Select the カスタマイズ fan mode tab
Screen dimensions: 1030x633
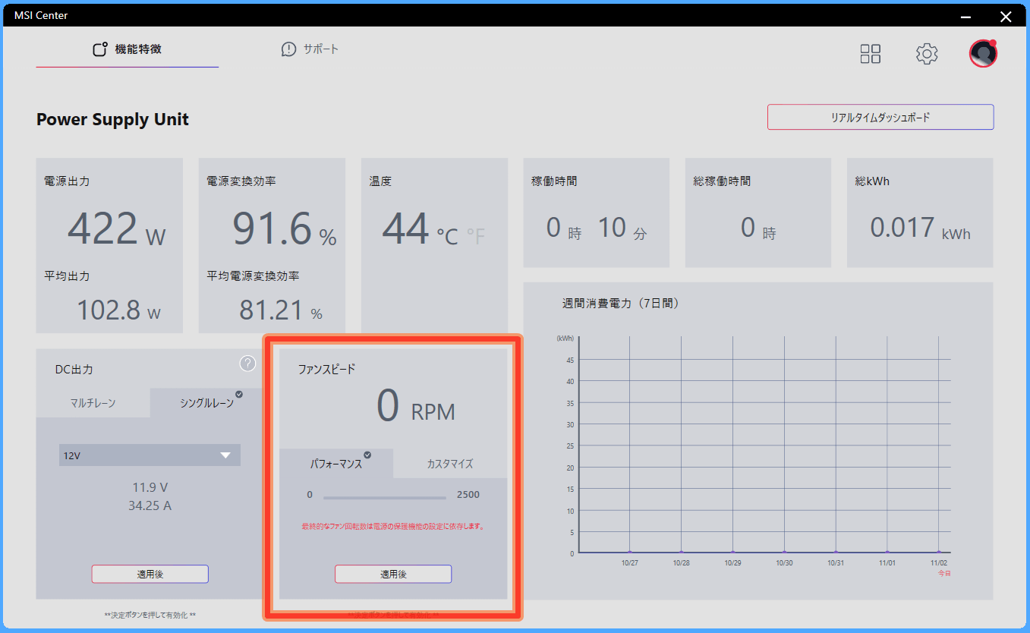pyautogui.click(x=450, y=464)
